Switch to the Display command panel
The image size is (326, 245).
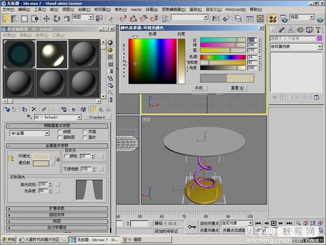pyautogui.click(x=309, y=30)
